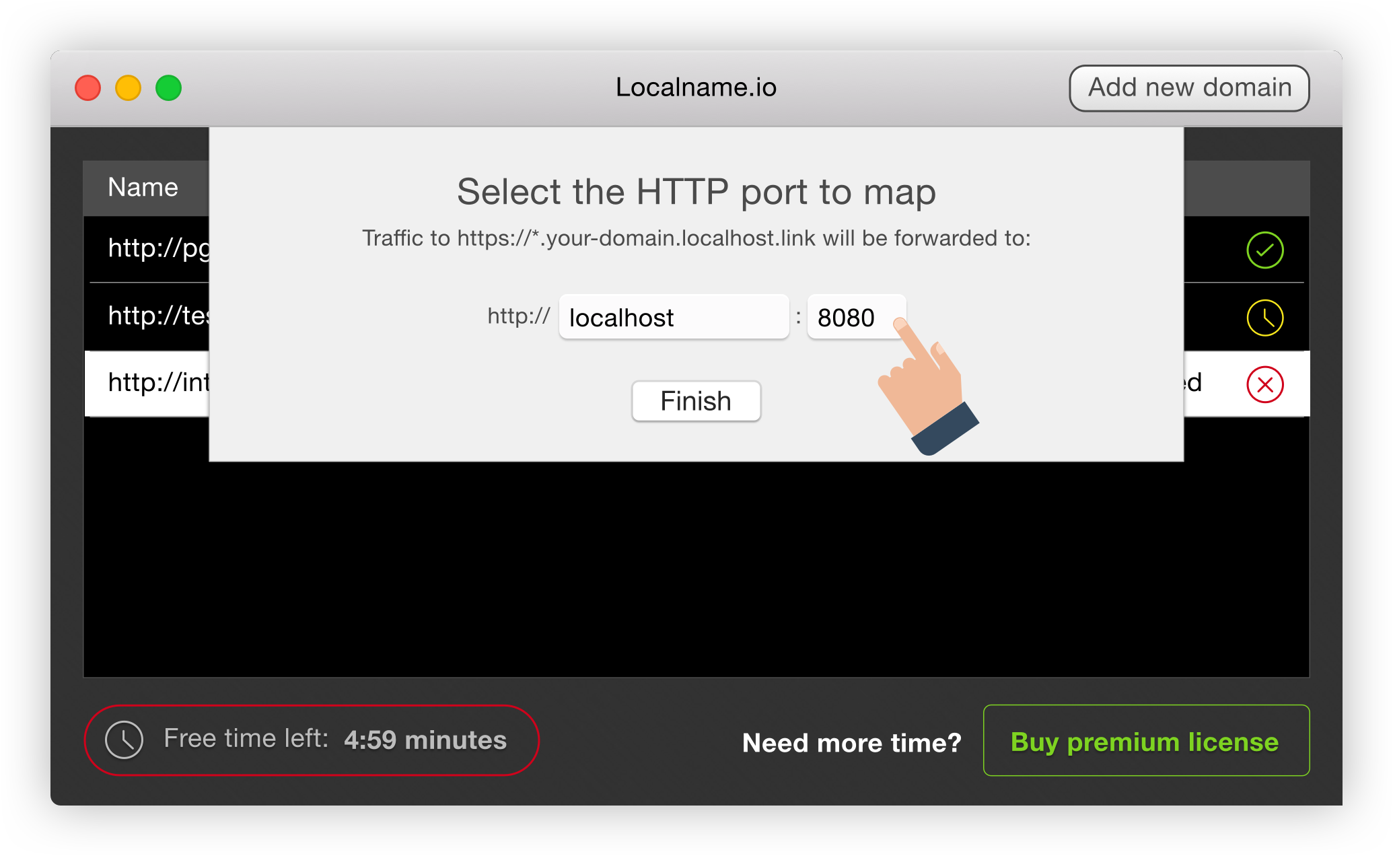Click the 8080 port number field
The image size is (1393, 856).
tap(855, 317)
